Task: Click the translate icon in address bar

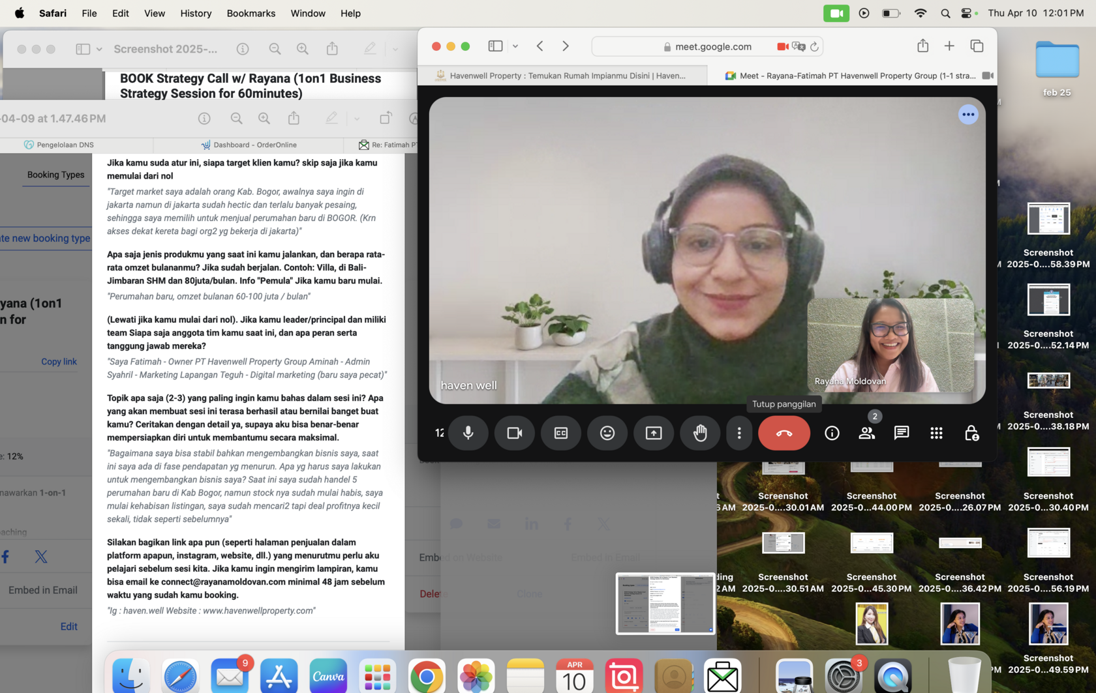Action: point(799,46)
